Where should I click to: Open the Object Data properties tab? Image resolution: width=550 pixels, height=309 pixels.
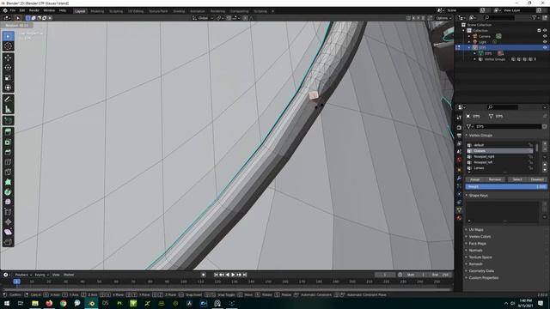459,209
